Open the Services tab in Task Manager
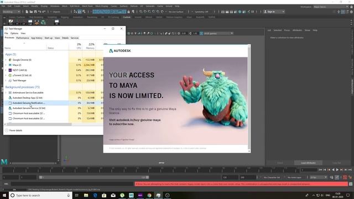 75,38
